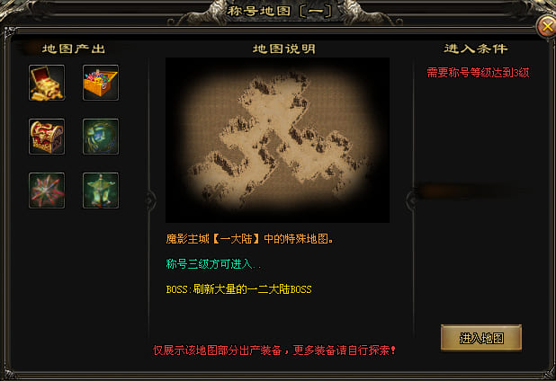Screen dimensions: 556x381
Task: Click the right panel divider ornament
Action: pyautogui.click(x=411, y=200)
